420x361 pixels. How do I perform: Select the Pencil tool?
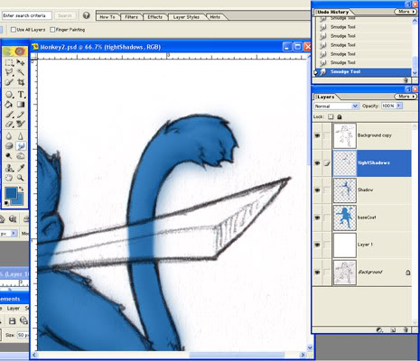[x=21, y=115]
